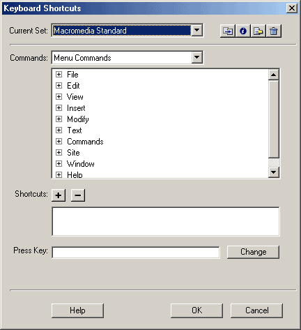Screen dimensions: 301x330
Task: Remove a shortcut with the minus button
Action: [78, 195]
